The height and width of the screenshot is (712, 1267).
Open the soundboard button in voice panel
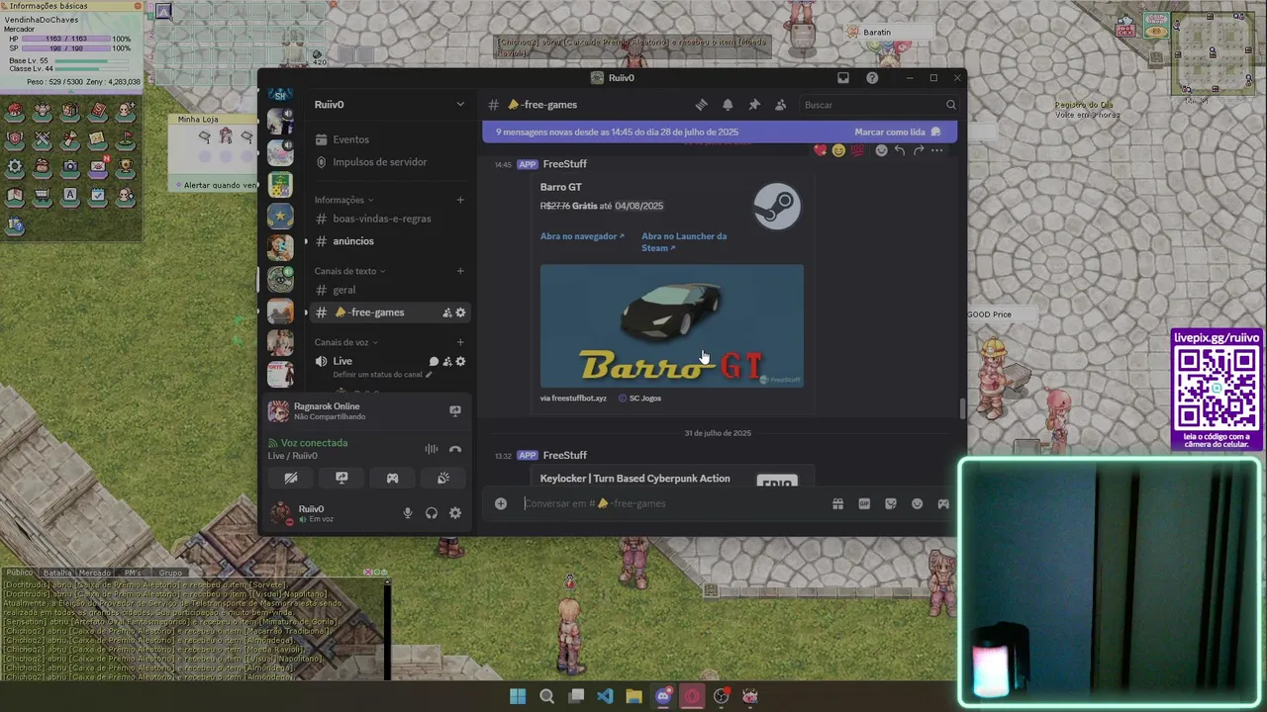click(443, 478)
